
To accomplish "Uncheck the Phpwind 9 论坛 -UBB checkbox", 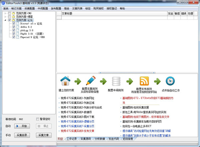I will (14, 37).
